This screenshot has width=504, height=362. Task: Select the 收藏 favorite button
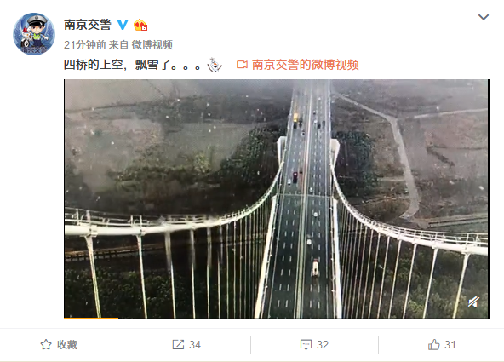tap(59, 345)
